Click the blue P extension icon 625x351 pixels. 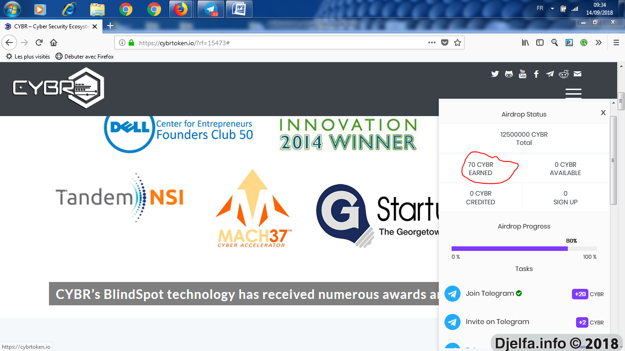tap(569, 43)
